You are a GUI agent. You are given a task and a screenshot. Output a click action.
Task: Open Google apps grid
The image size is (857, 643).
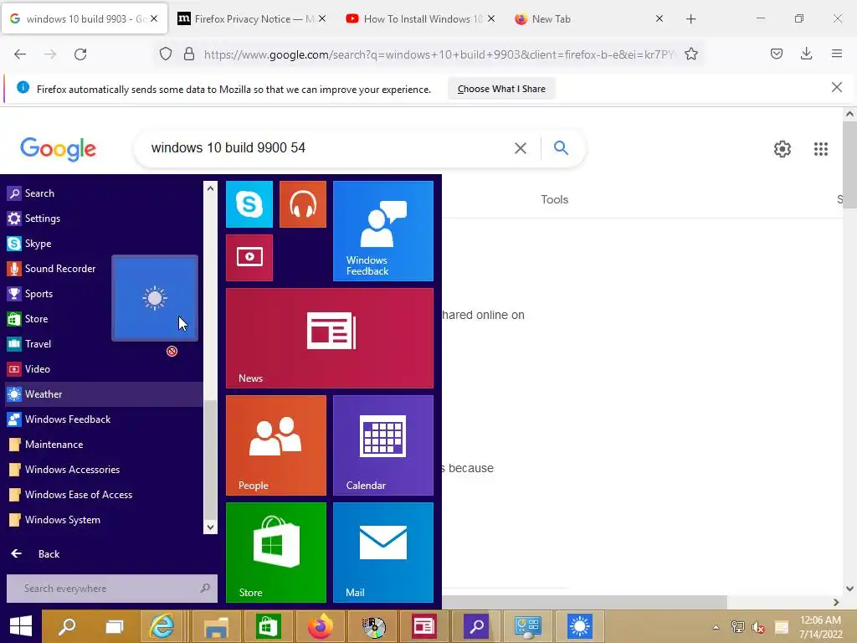821,149
